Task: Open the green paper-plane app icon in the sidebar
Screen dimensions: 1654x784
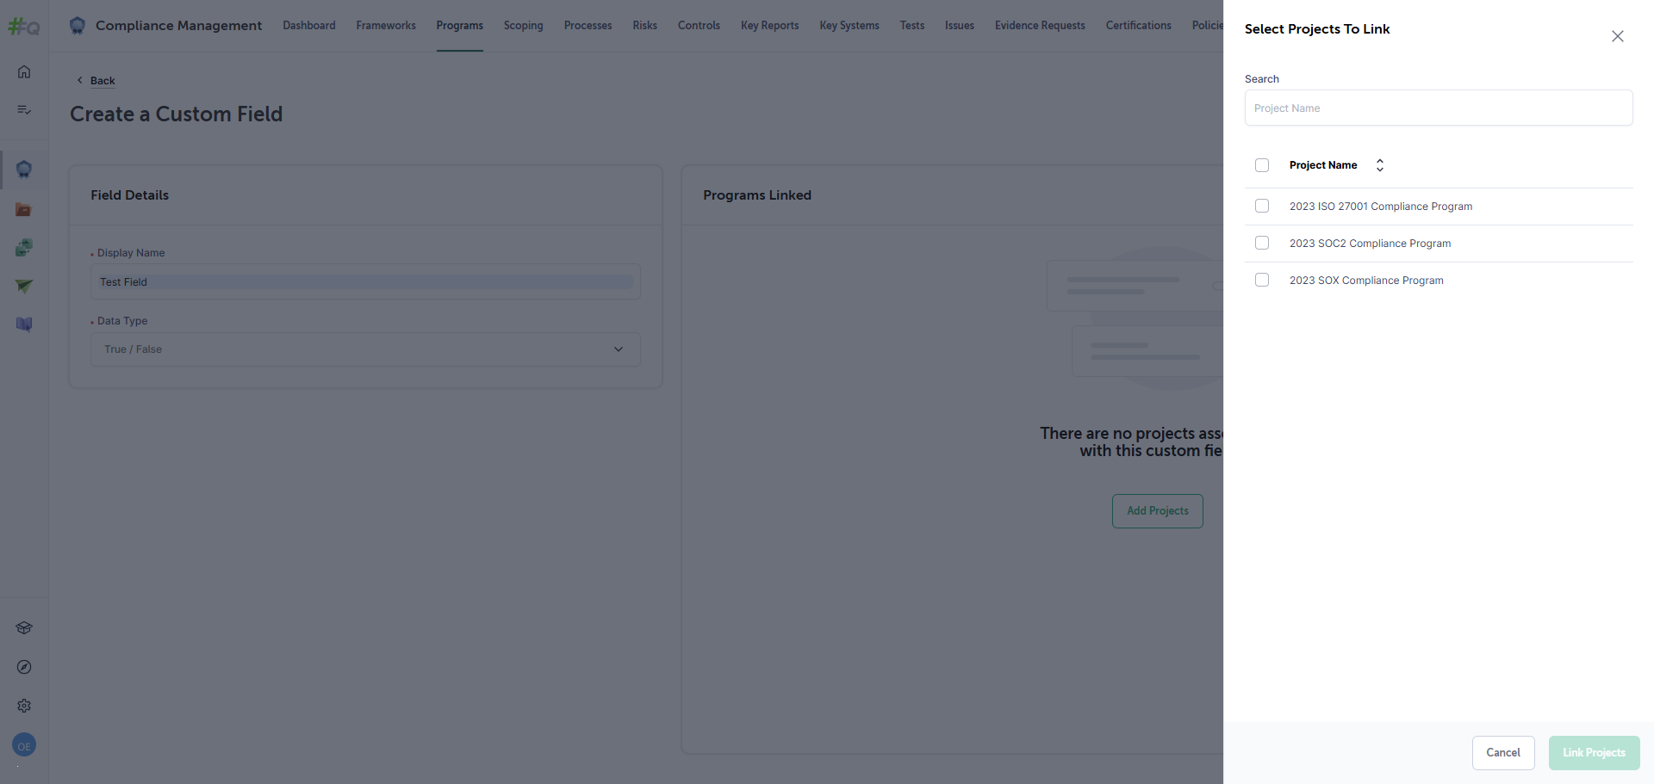Action: tap(24, 286)
